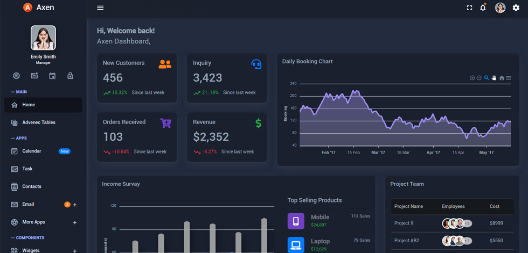The width and height of the screenshot is (528, 253).
Task: Open Calendar app in sidebar
Action: point(44,151)
